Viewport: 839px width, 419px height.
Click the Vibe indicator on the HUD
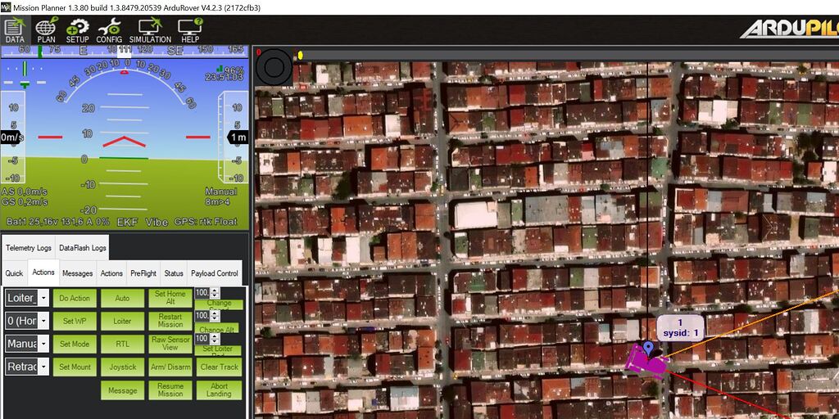pyautogui.click(x=156, y=222)
